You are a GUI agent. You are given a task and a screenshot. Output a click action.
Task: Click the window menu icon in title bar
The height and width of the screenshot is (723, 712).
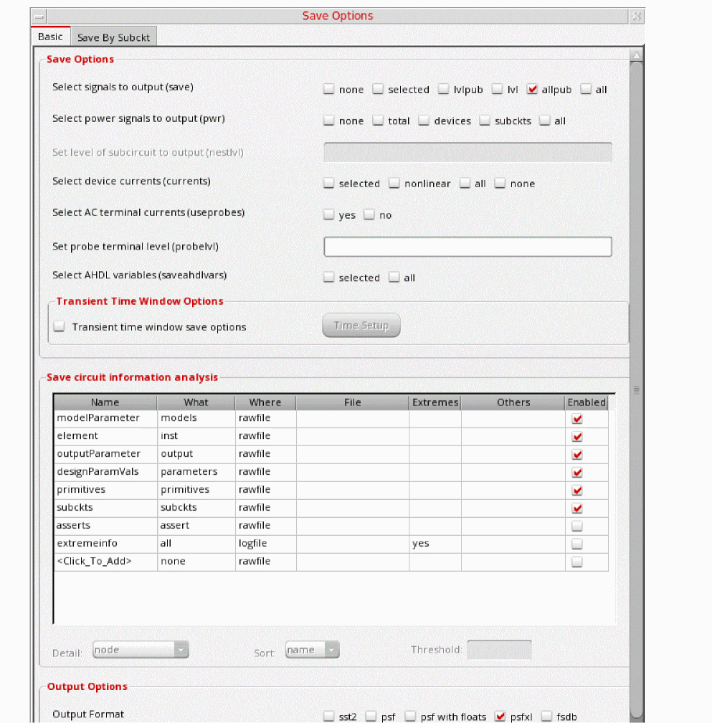pyautogui.click(x=39, y=16)
